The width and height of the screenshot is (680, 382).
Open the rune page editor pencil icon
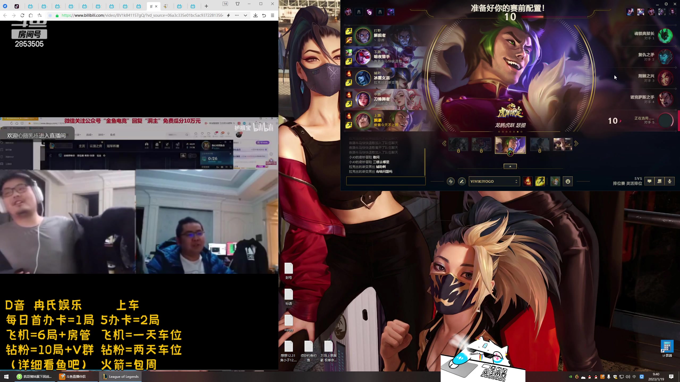[462, 181]
